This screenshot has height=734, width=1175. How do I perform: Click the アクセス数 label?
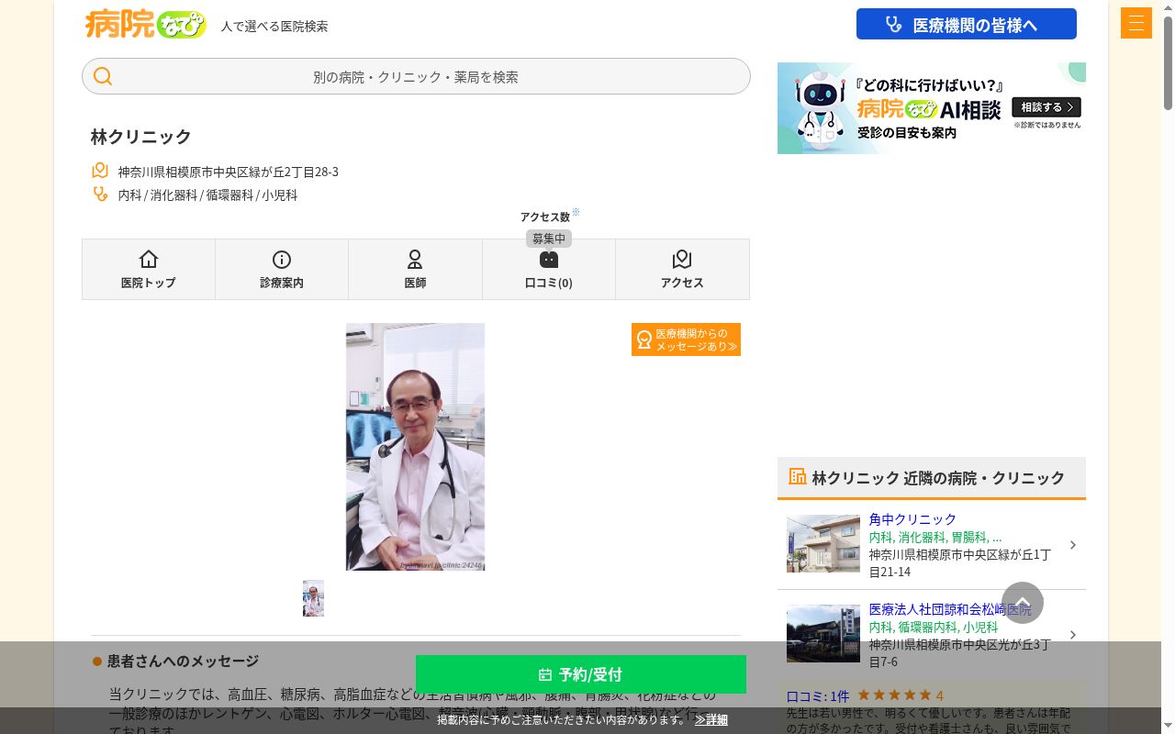tap(545, 217)
